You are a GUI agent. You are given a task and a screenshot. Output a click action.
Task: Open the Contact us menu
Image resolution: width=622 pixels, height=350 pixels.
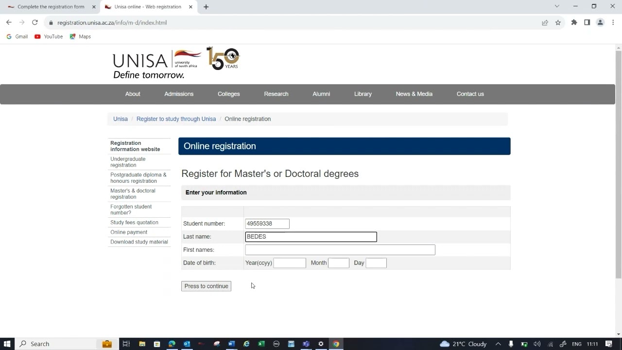[x=470, y=94]
